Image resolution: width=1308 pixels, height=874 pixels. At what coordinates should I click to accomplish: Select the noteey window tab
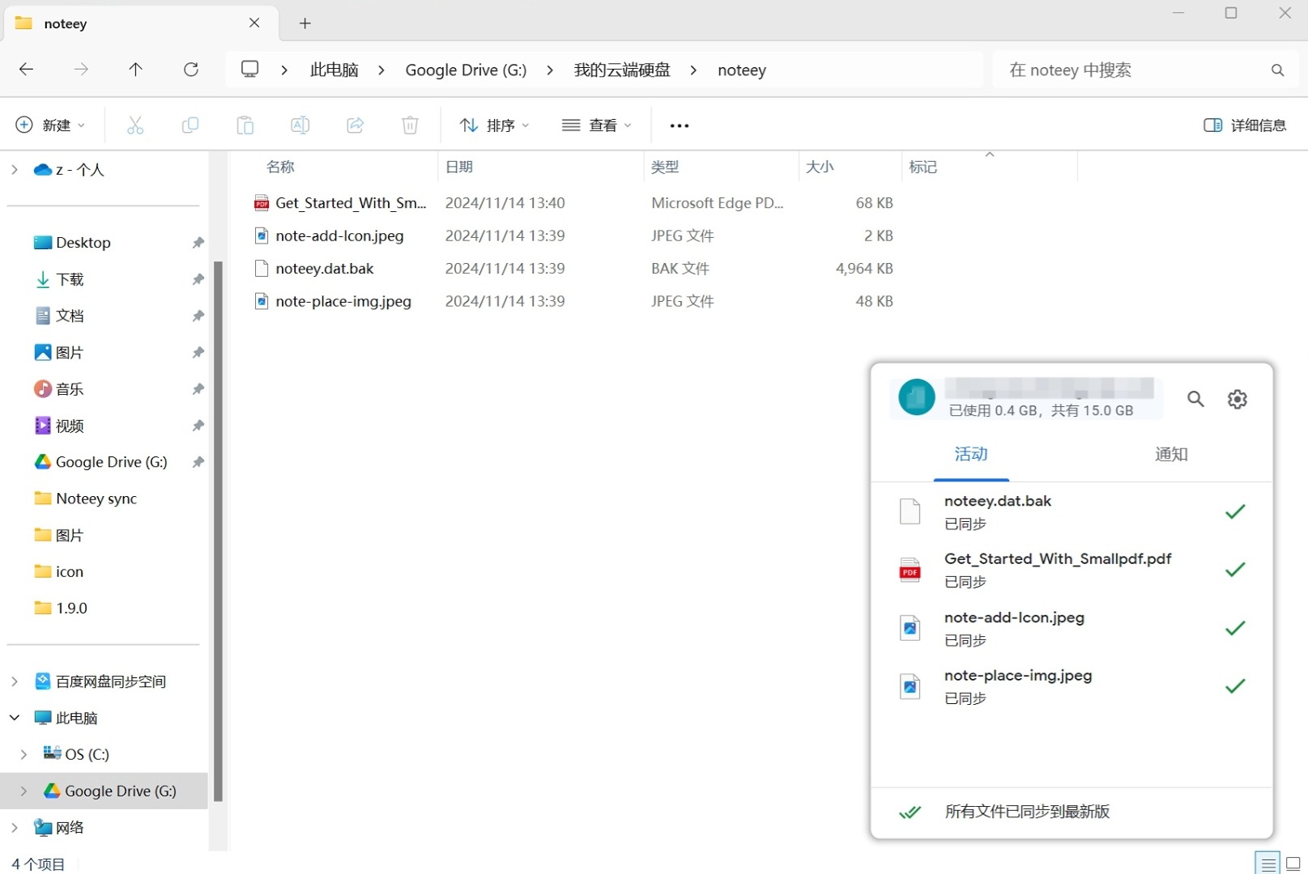[142, 23]
